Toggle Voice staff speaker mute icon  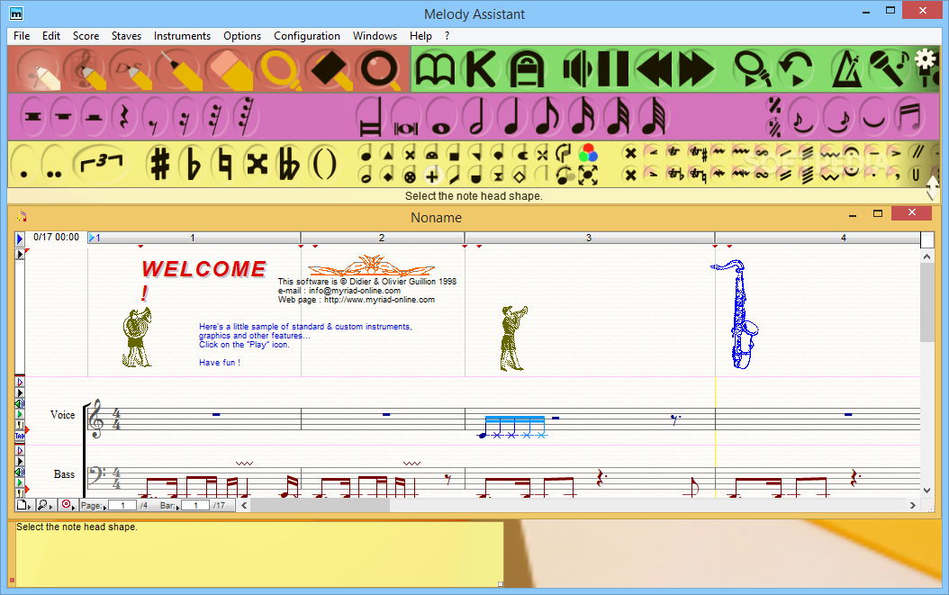[20, 404]
